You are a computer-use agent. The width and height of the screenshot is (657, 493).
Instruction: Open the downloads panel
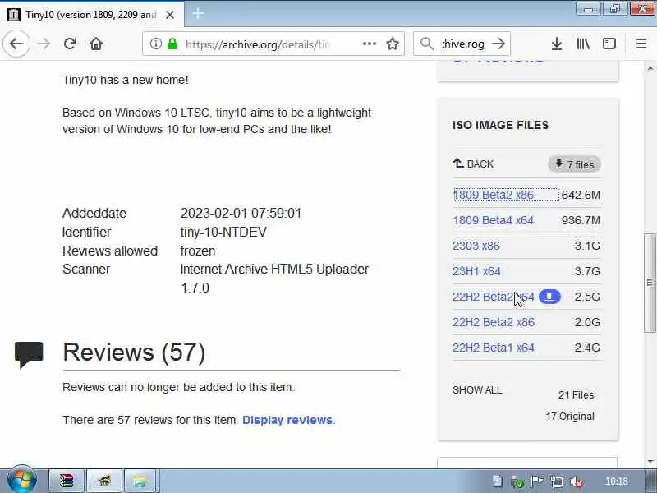(x=557, y=44)
